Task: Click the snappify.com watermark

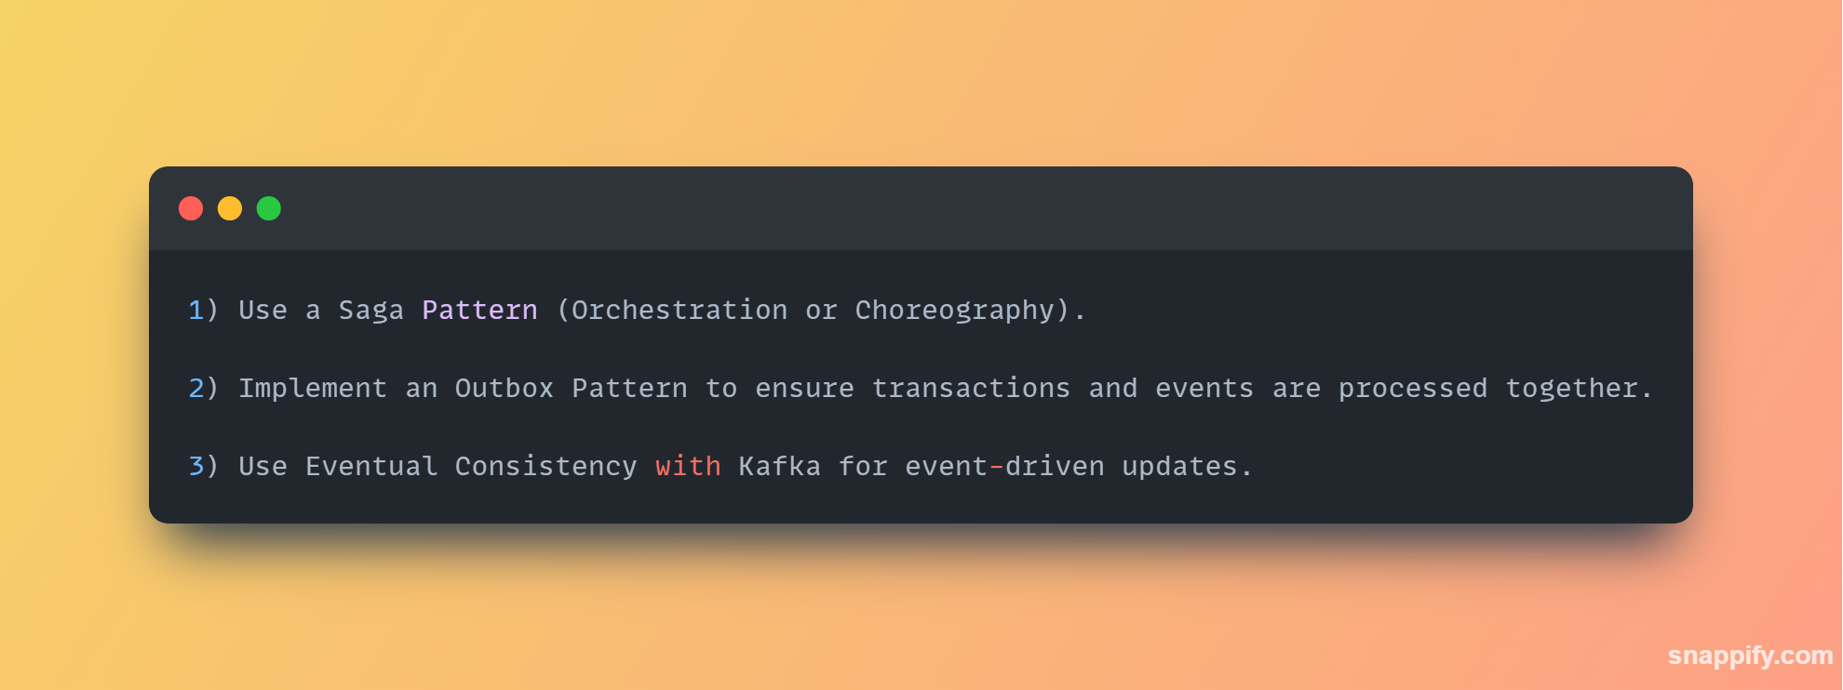Action: click(1750, 656)
